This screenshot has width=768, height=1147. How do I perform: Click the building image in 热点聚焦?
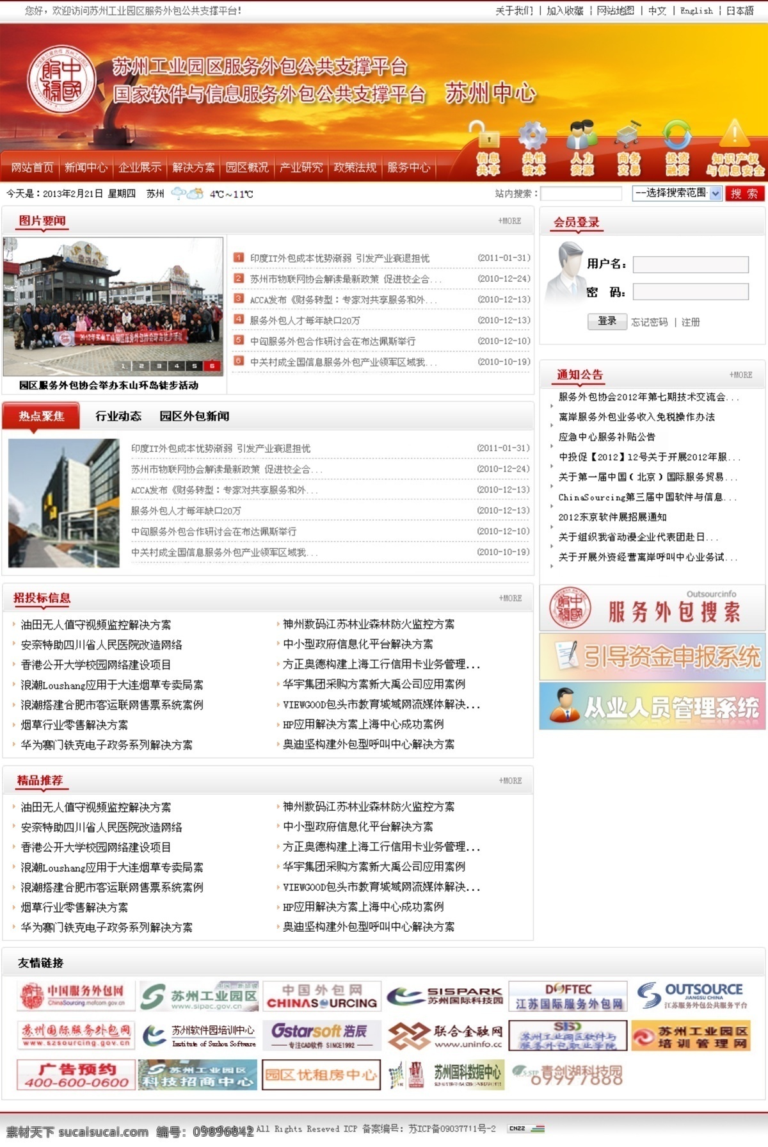(63, 503)
